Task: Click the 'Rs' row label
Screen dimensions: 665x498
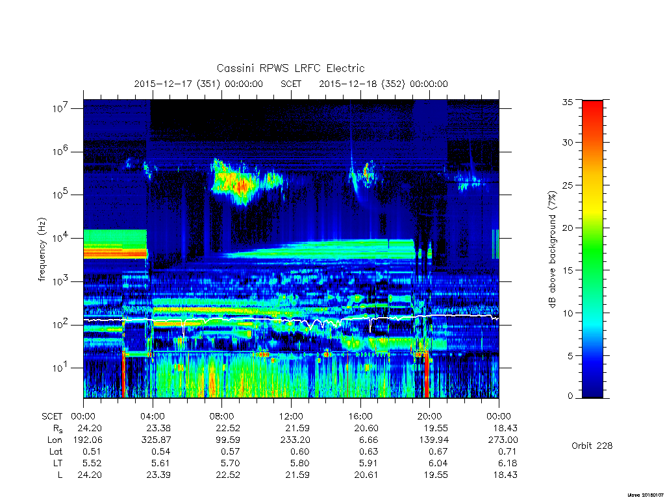Action: [x=58, y=429]
